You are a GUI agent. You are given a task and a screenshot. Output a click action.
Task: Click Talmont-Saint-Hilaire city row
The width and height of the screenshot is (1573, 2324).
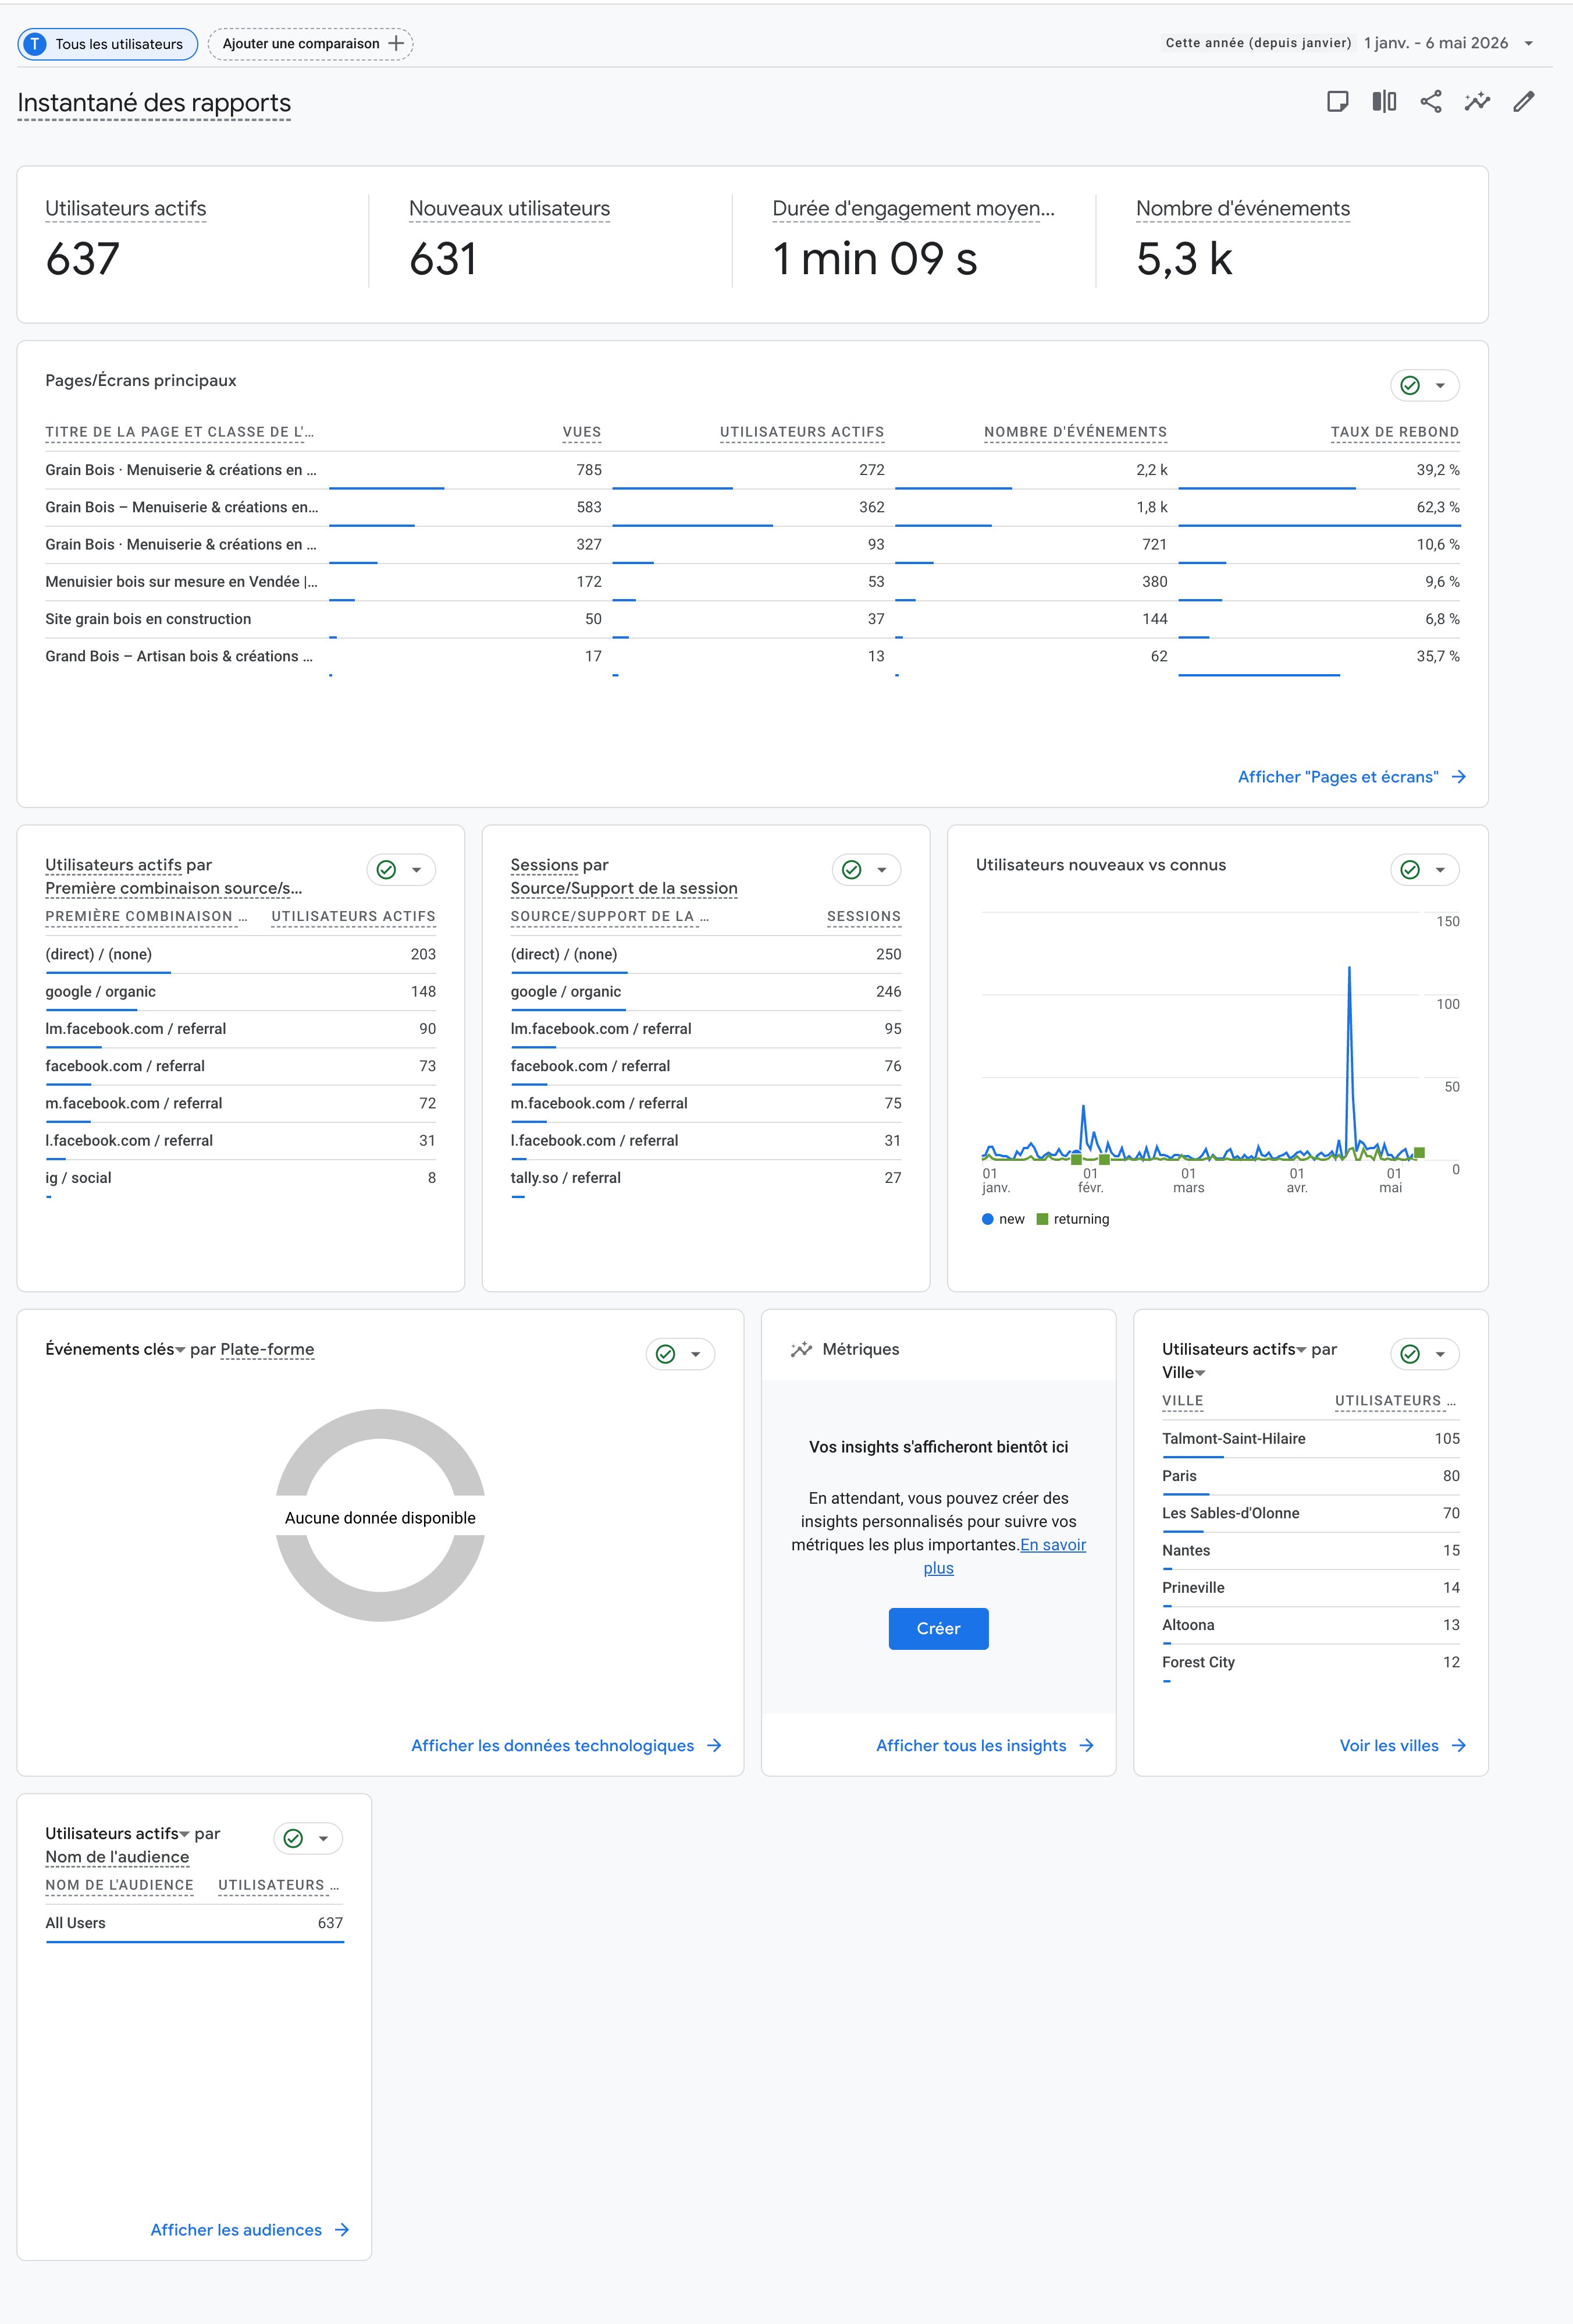(1310, 1439)
